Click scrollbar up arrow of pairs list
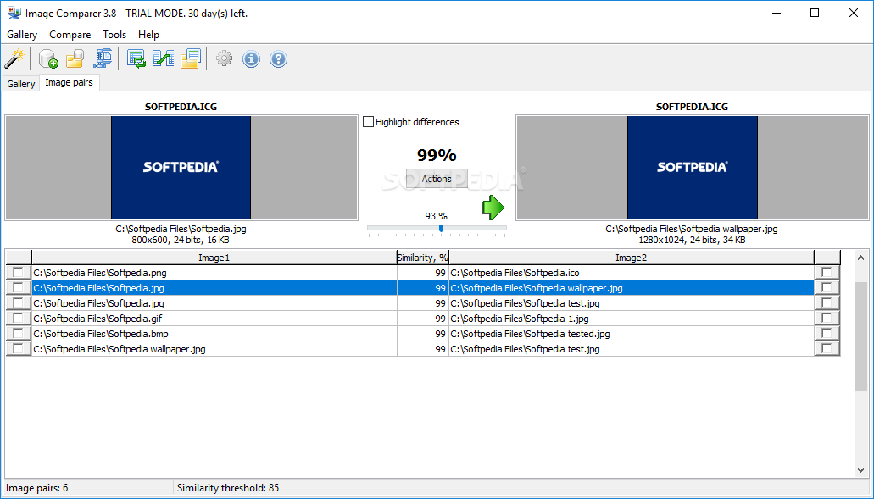874x499 pixels. (860, 258)
